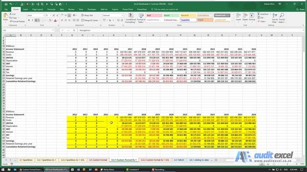Activate Format Painter
Viewport: 307px width, 172px height.
[x=17, y=21]
